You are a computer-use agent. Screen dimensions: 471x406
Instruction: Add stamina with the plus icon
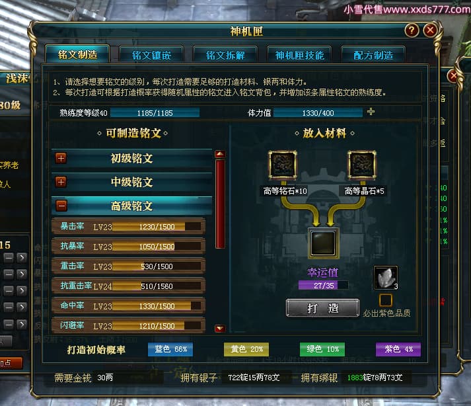coord(371,112)
